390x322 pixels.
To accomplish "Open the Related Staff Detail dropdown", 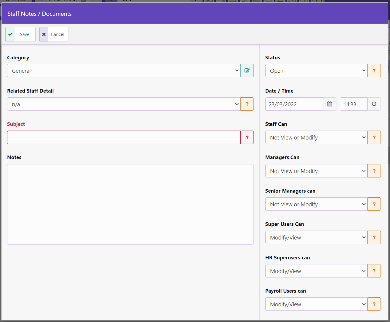I will coord(124,104).
